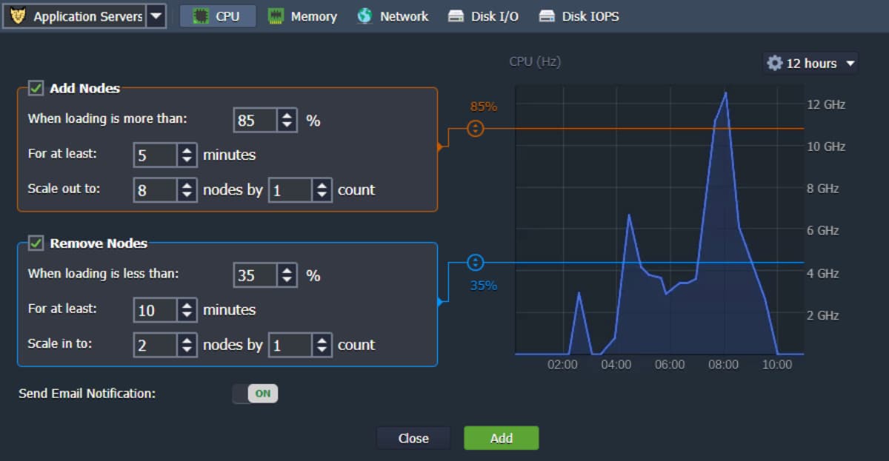Click the blue 35% threshold handle
889x461 pixels.
point(476,263)
